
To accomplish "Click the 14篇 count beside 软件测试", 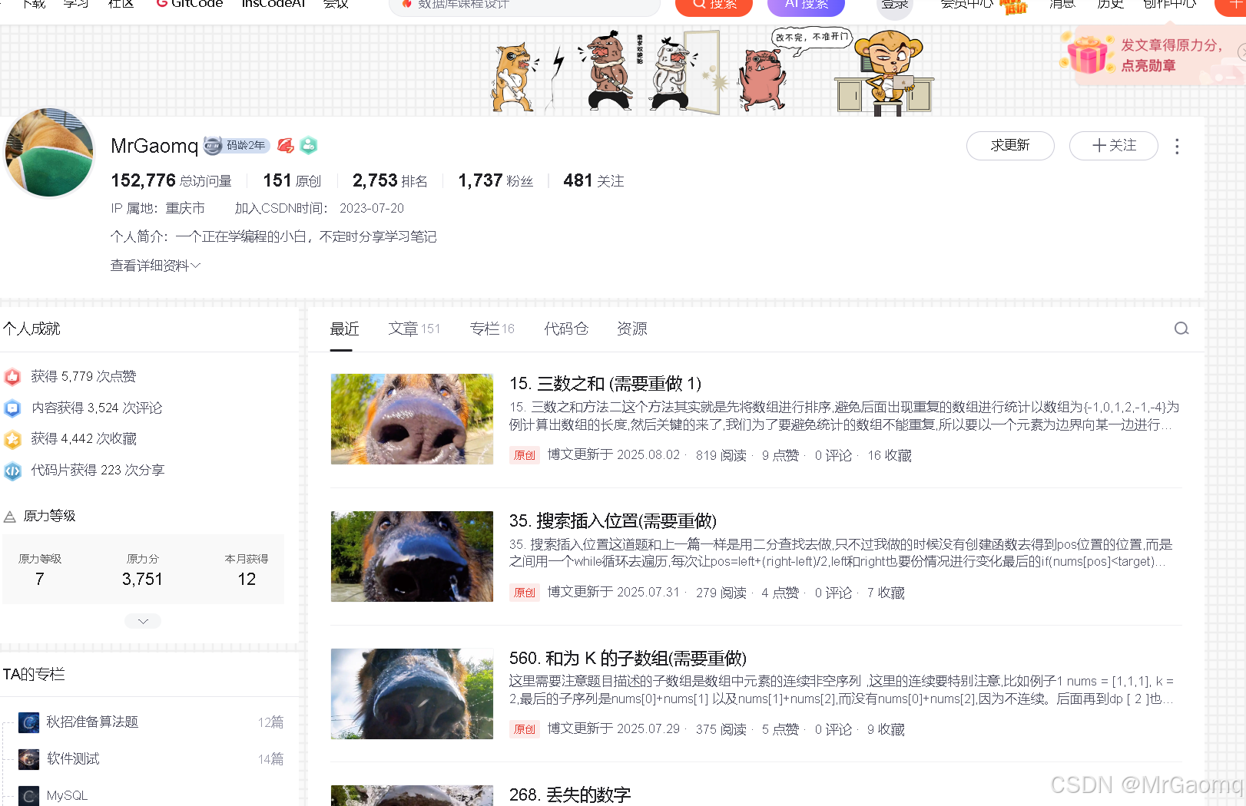I will pyautogui.click(x=270, y=759).
